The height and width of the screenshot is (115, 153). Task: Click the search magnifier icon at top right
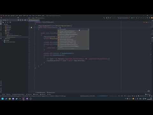coord(150,18)
